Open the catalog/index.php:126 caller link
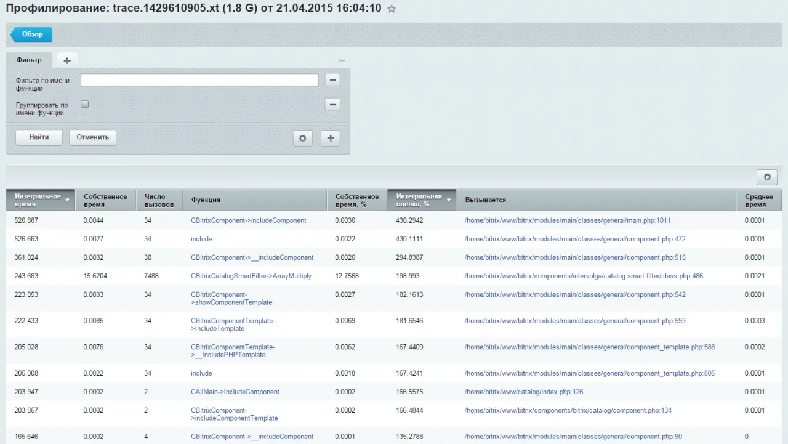This screenshot has height=444, width=788. (x=523, y=392)
